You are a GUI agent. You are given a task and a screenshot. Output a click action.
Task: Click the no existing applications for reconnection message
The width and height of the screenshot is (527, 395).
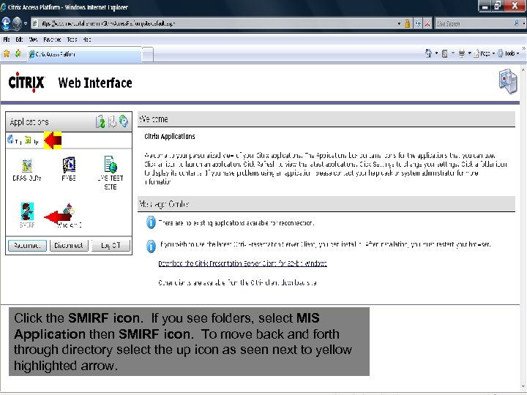236,222
